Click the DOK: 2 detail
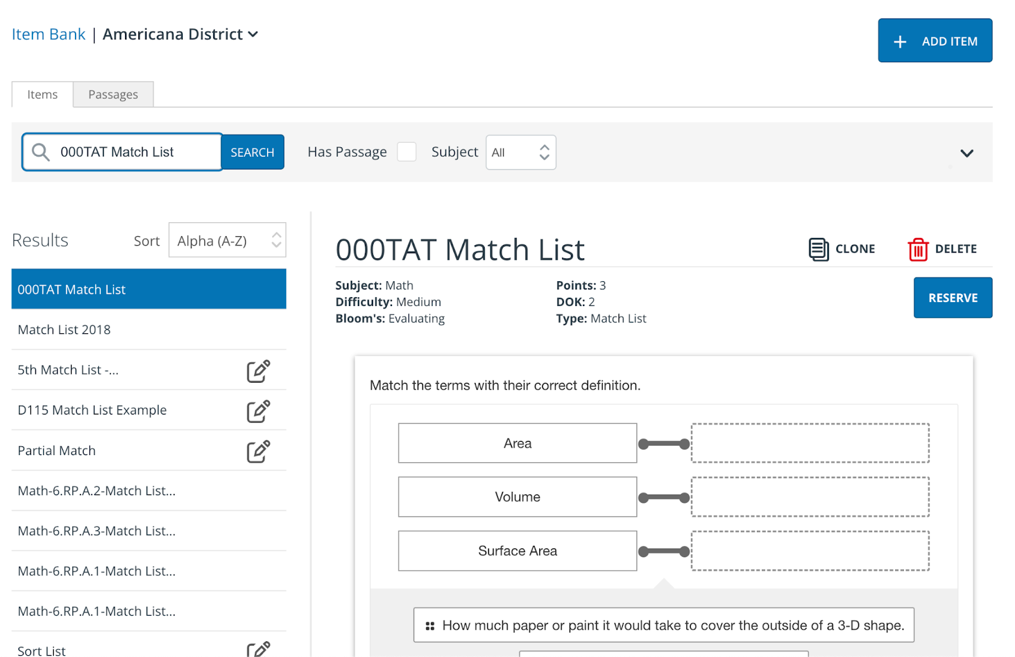Viewport: 1015px width, 657px height. coord(575,302)
